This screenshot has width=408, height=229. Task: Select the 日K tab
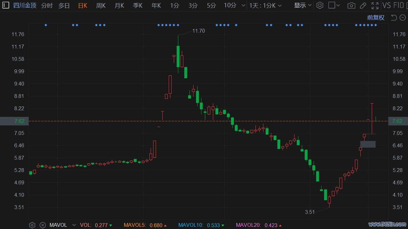(x=83, y=5)
